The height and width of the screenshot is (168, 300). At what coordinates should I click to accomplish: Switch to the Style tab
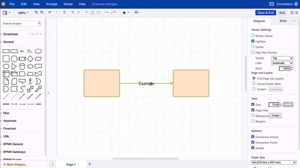pos(283,21)
